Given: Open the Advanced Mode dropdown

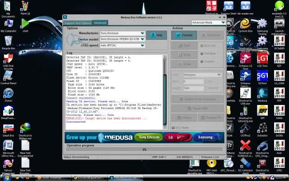Looking at the screenshot, I should coord(209,23).
